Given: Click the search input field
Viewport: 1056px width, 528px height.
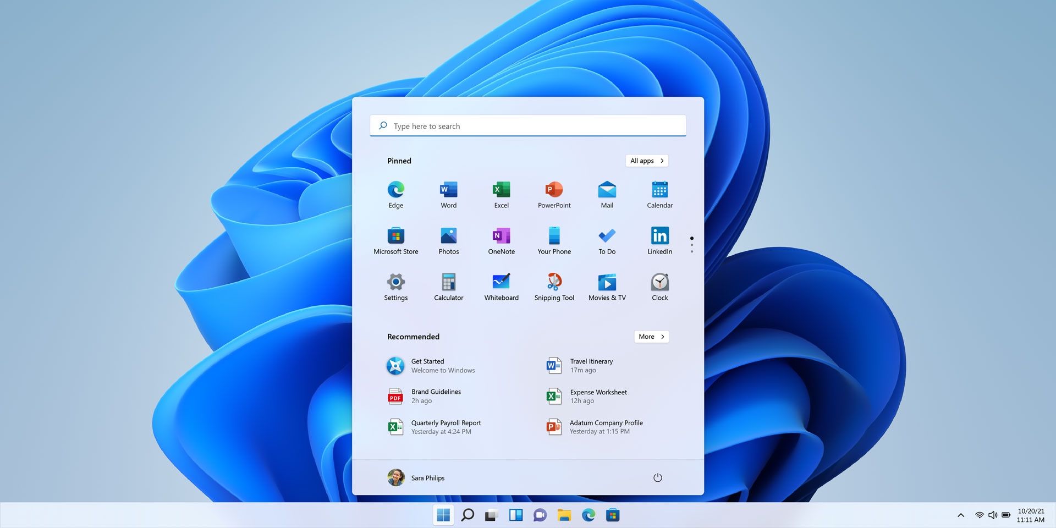Looking at the screenshot, I should [x=527, y=125].
